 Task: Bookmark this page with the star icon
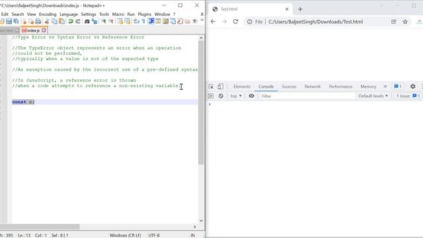[x=405, y=22]
